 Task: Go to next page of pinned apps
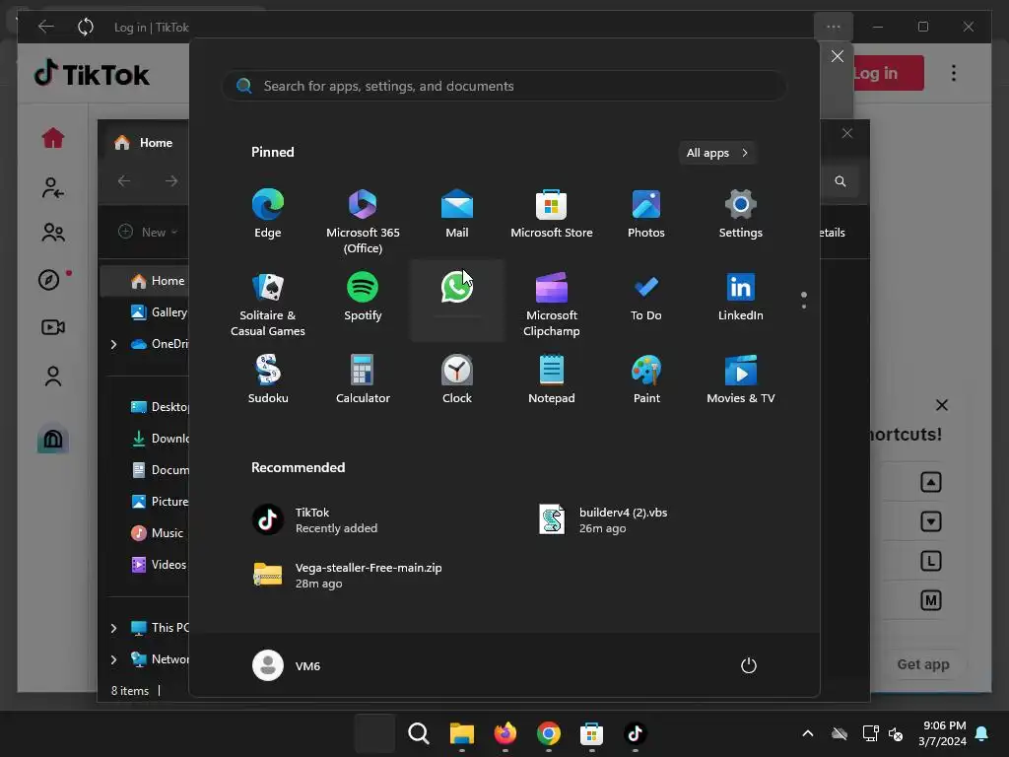[x=804, y=306]
